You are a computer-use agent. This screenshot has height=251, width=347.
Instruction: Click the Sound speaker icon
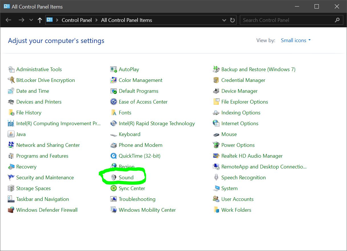point(114,178)
